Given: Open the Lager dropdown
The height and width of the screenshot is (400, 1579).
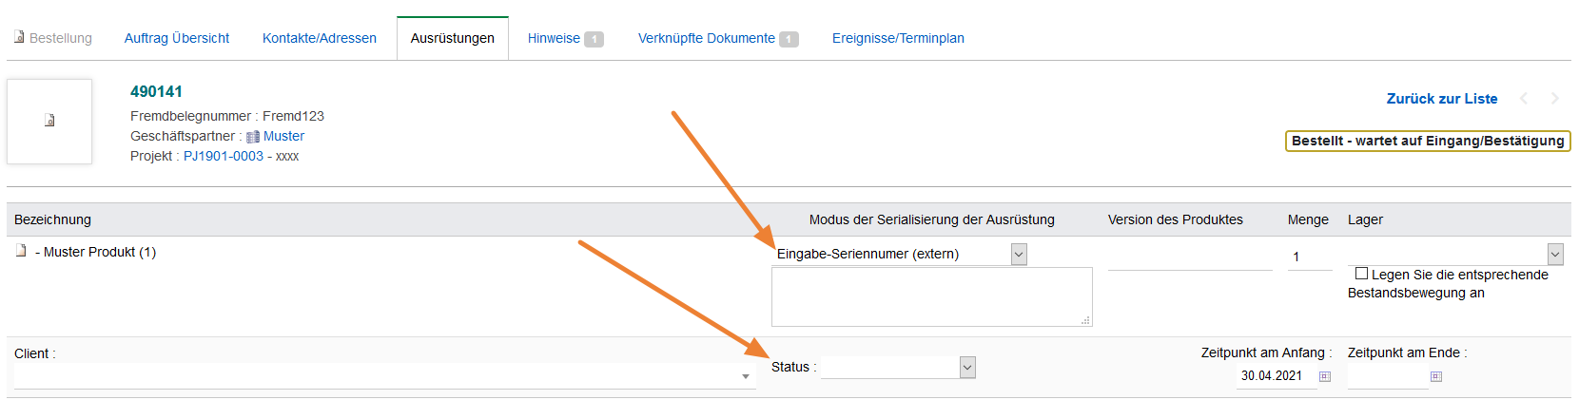Looking at the screenshot, I should (1555, 254).
